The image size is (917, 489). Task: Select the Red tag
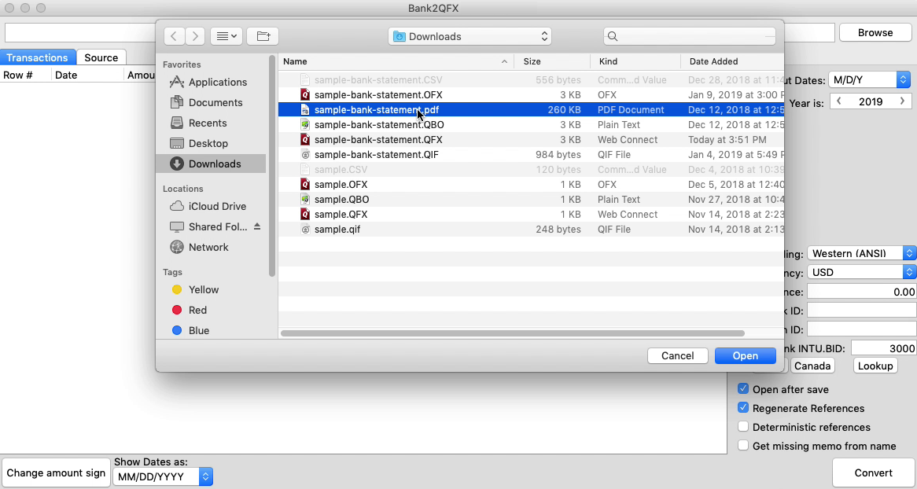[x=190, y=311]
